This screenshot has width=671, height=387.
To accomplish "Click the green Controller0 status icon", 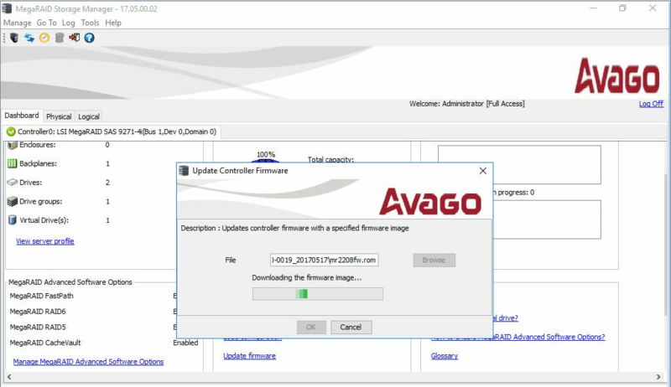I will [x=11, y=132].
